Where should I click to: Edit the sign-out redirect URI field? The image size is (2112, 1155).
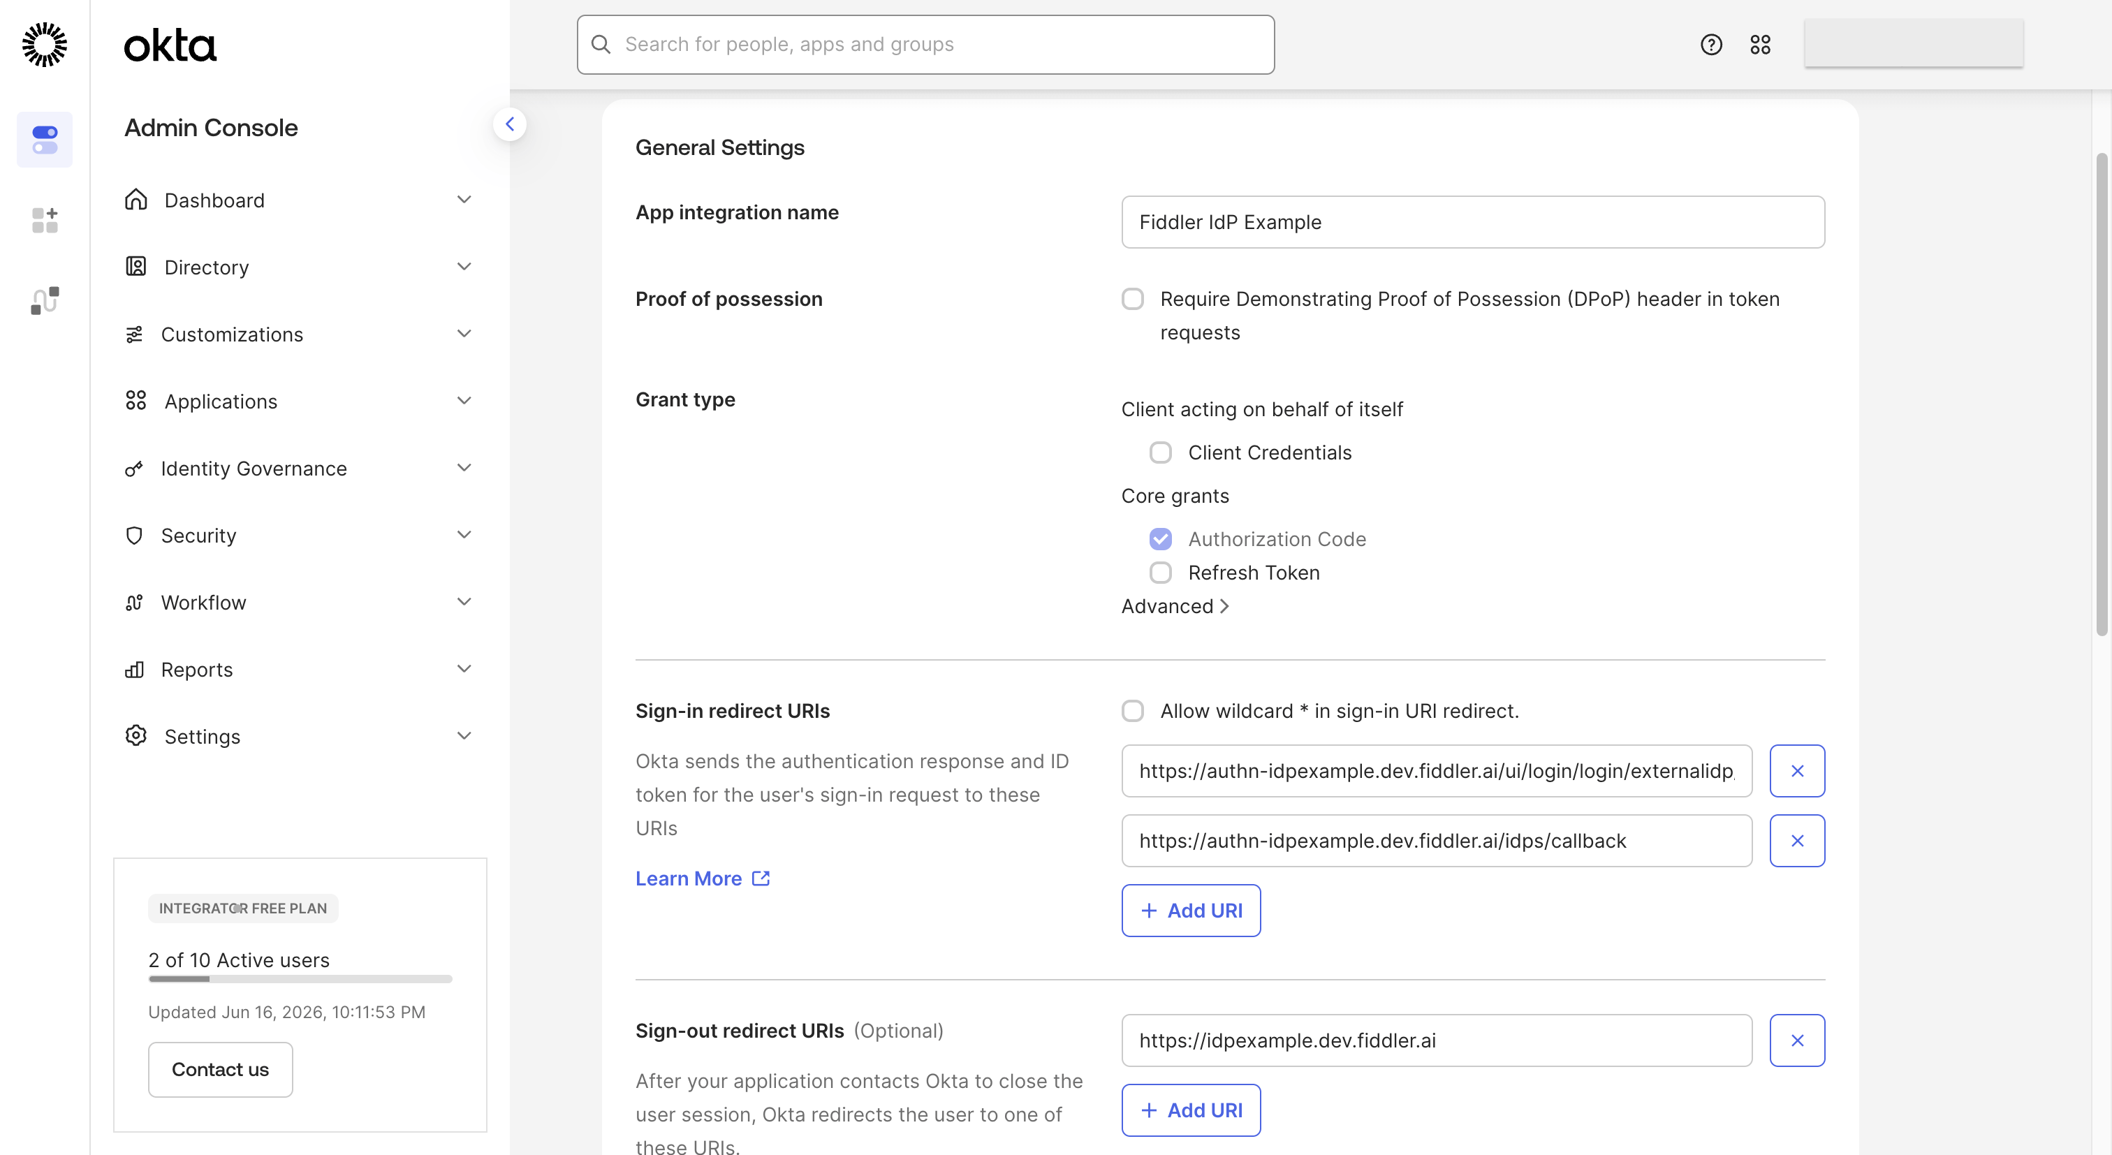point(1437,1040)
